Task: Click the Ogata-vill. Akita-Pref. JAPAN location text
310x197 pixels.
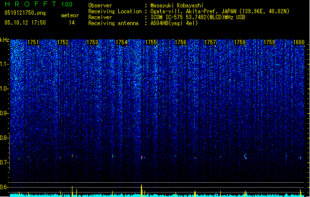Action: pyautogui.click(x=220, y=11)
